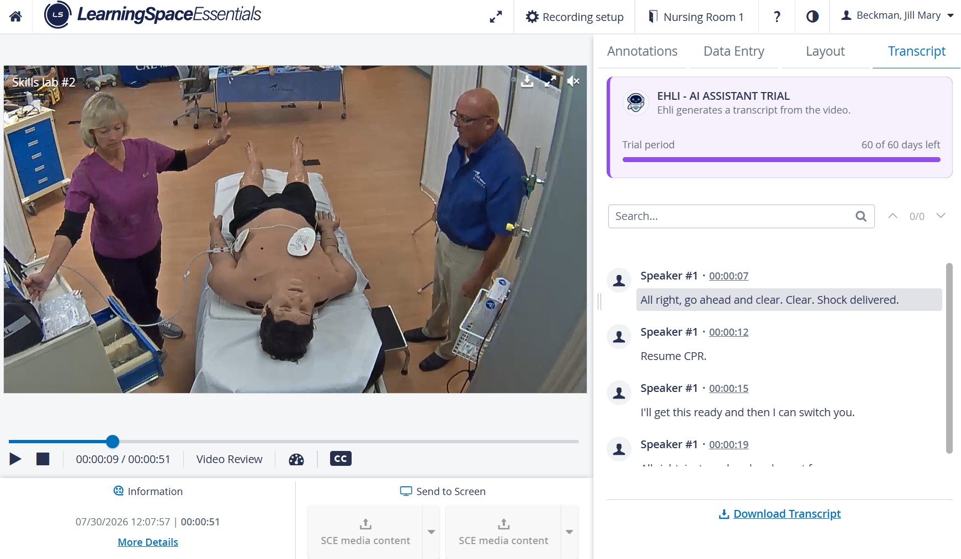The height and width of the screenshot is (559, 961).
Task: Toggle closed captions
Action: (341, 459)
